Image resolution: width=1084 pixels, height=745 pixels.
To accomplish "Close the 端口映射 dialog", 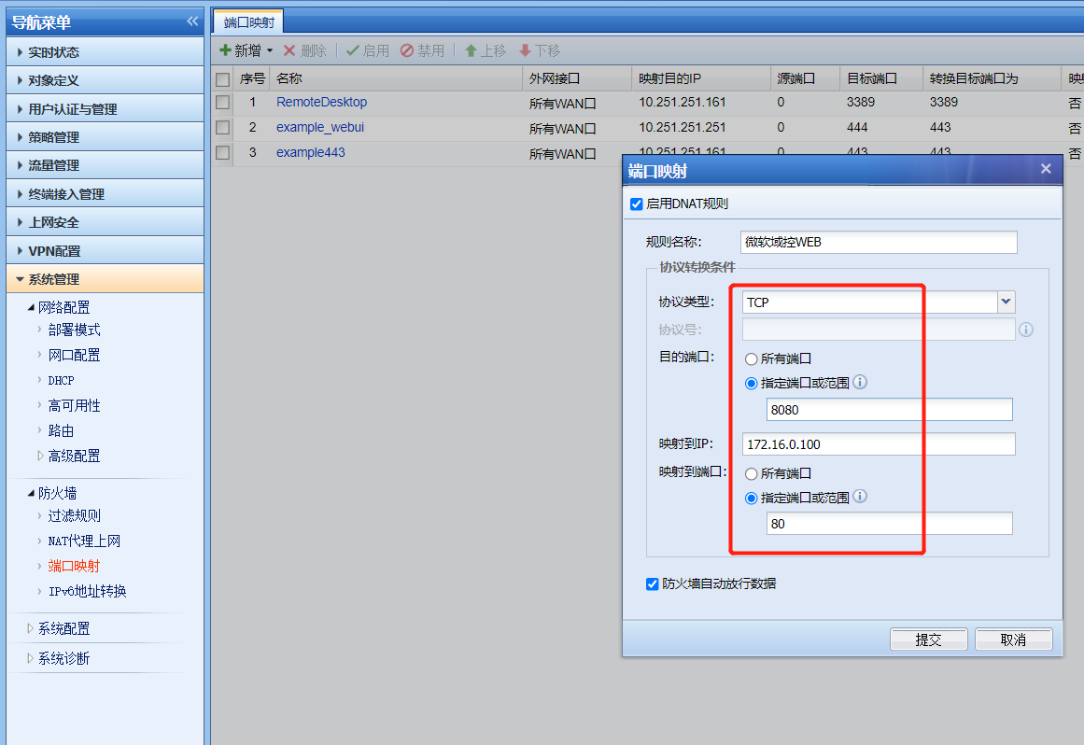I will tap(1046, 169).
